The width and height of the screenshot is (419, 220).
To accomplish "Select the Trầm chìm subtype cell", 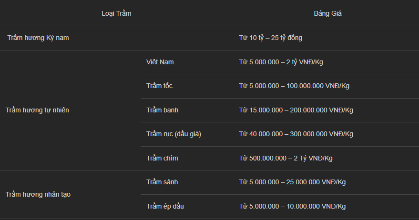I will coord(162,158).
